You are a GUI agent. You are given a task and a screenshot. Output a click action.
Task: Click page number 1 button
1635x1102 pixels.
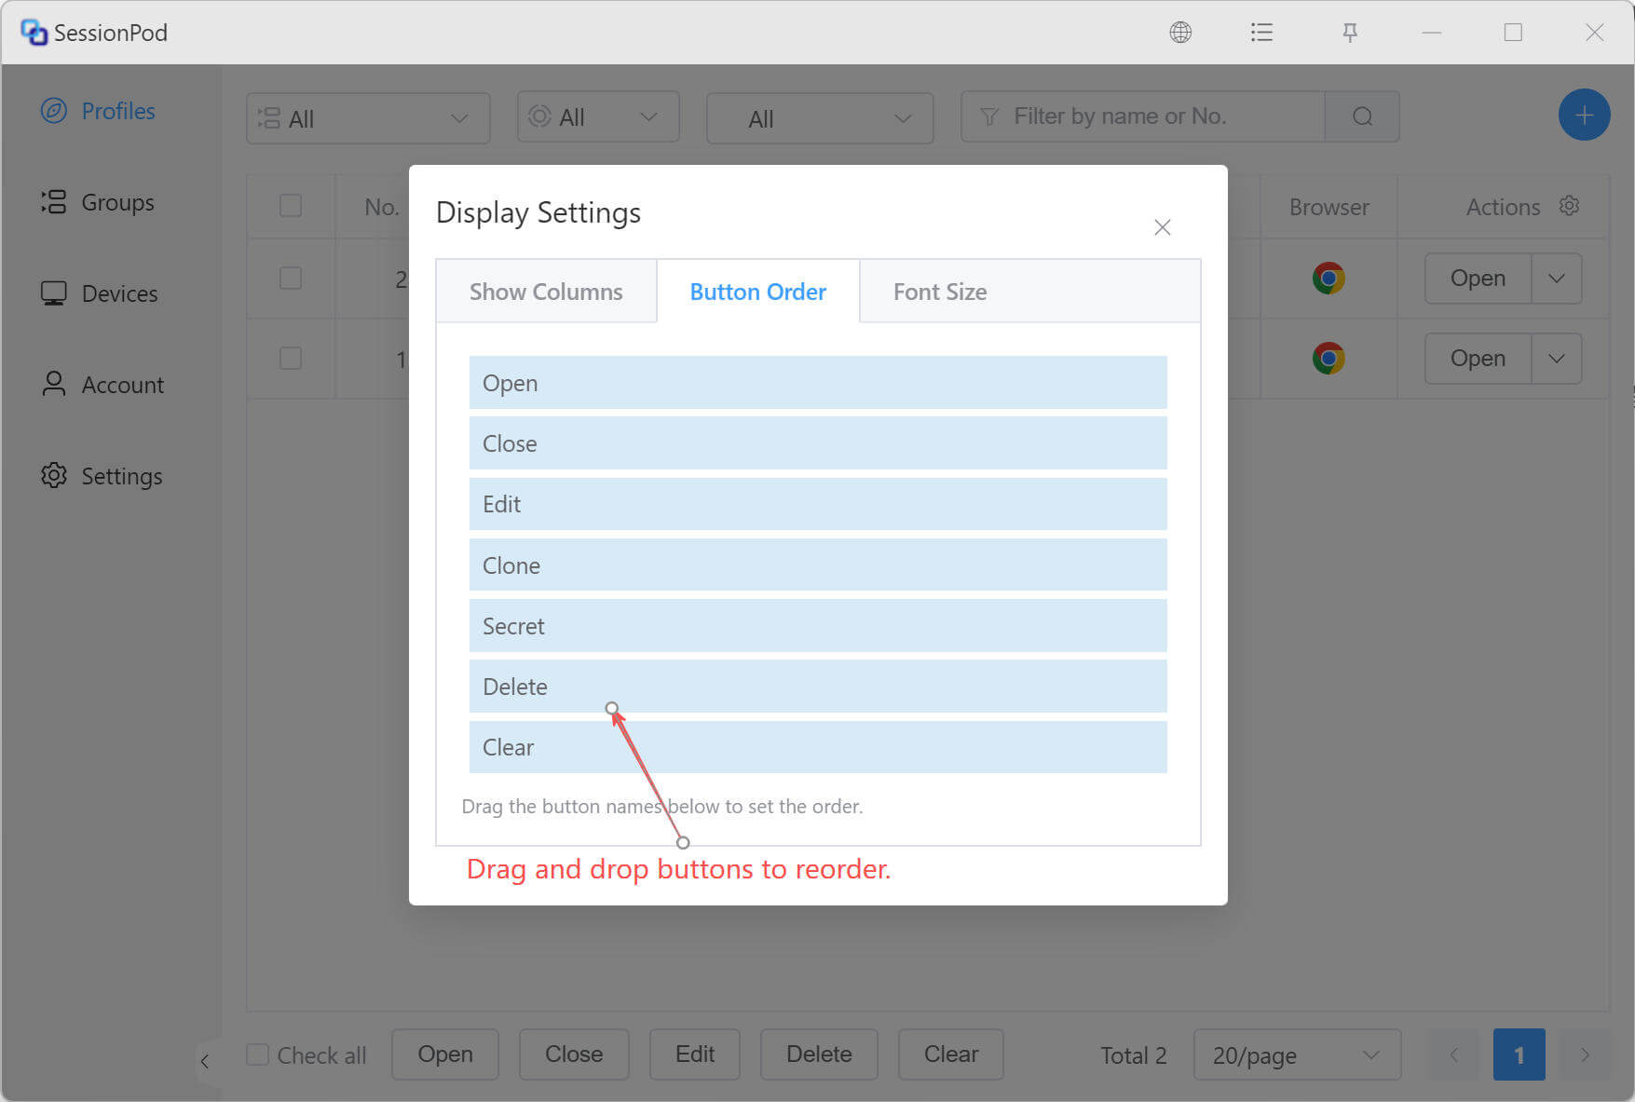pos(1519,1054)
